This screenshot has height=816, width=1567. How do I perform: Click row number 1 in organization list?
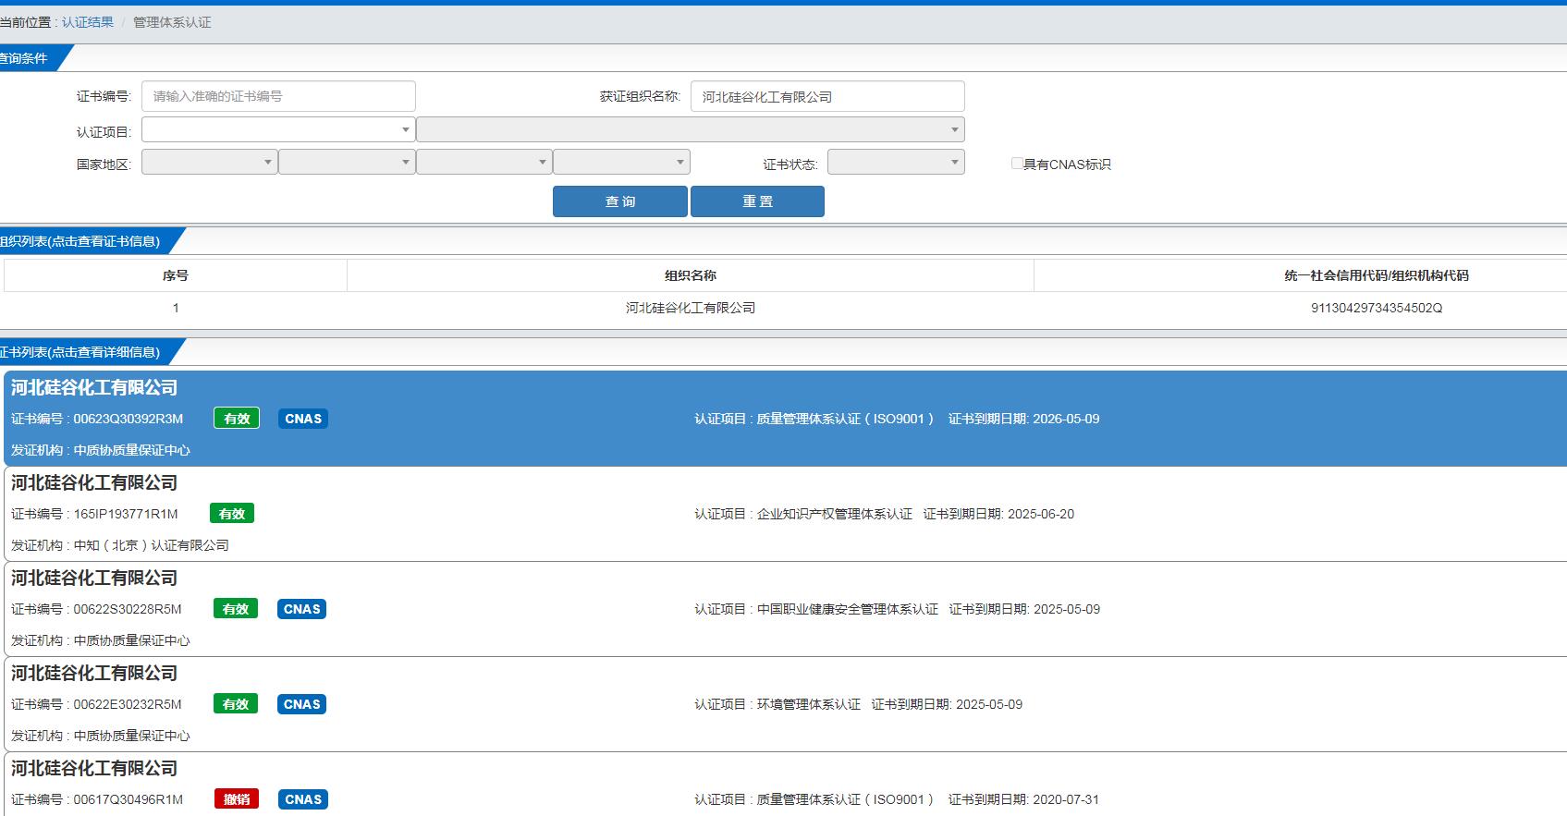point(176,308)
